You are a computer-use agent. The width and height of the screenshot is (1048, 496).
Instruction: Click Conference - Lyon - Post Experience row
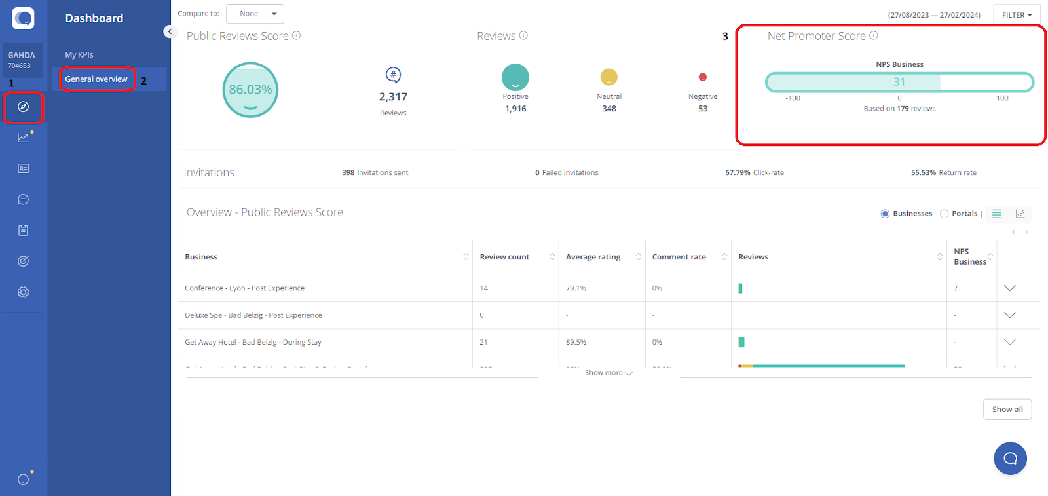[x=244, y=288]
